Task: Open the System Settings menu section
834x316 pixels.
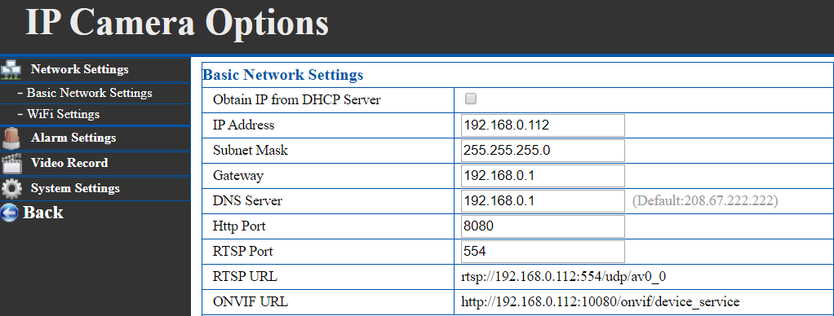Action: (x=75, y=188)
